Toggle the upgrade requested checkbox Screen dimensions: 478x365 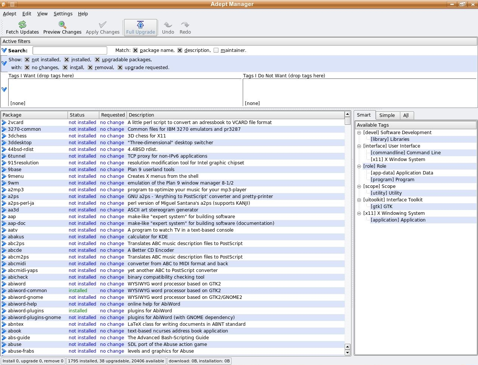pyautogui.click(x=120, y=68)
